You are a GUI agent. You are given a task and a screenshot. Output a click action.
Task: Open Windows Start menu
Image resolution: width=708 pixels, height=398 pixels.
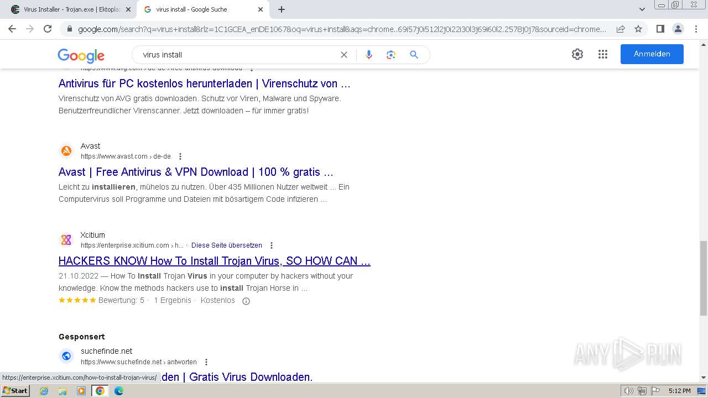click(x=15, y=391)
